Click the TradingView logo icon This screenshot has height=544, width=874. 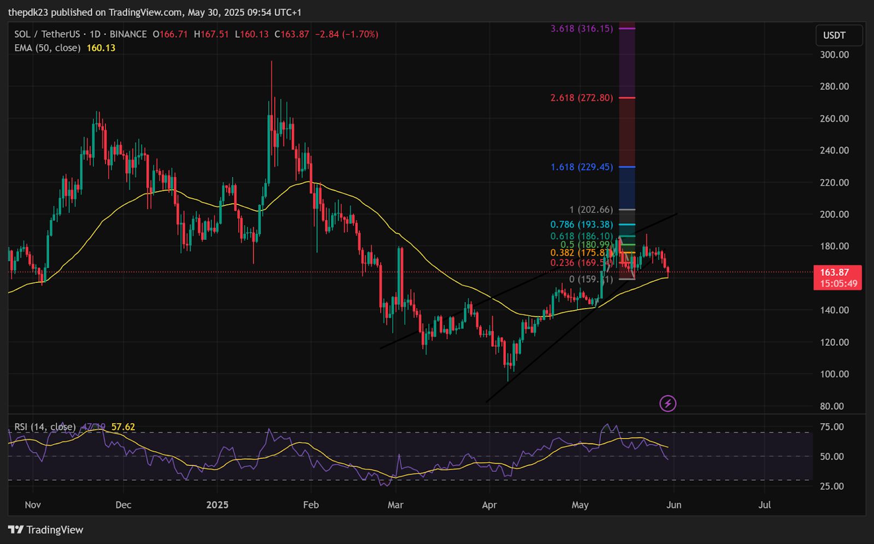[16, 530]
